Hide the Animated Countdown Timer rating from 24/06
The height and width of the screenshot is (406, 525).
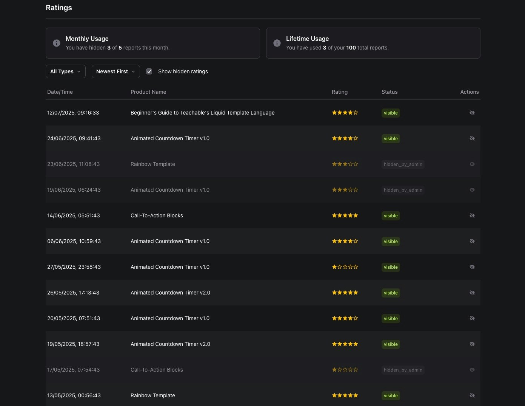point(472,138)
